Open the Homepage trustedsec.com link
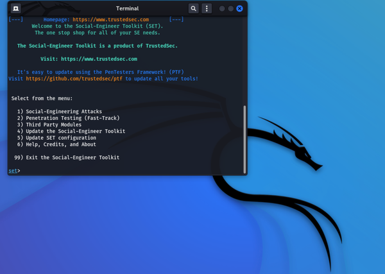This screenshot has height=274, width=385. click(x=111, y=19)
